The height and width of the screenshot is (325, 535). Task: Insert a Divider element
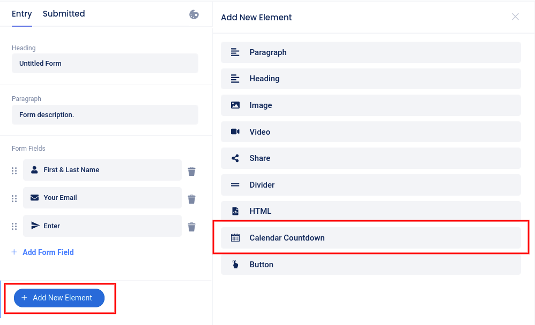click(x=370, y=185)
